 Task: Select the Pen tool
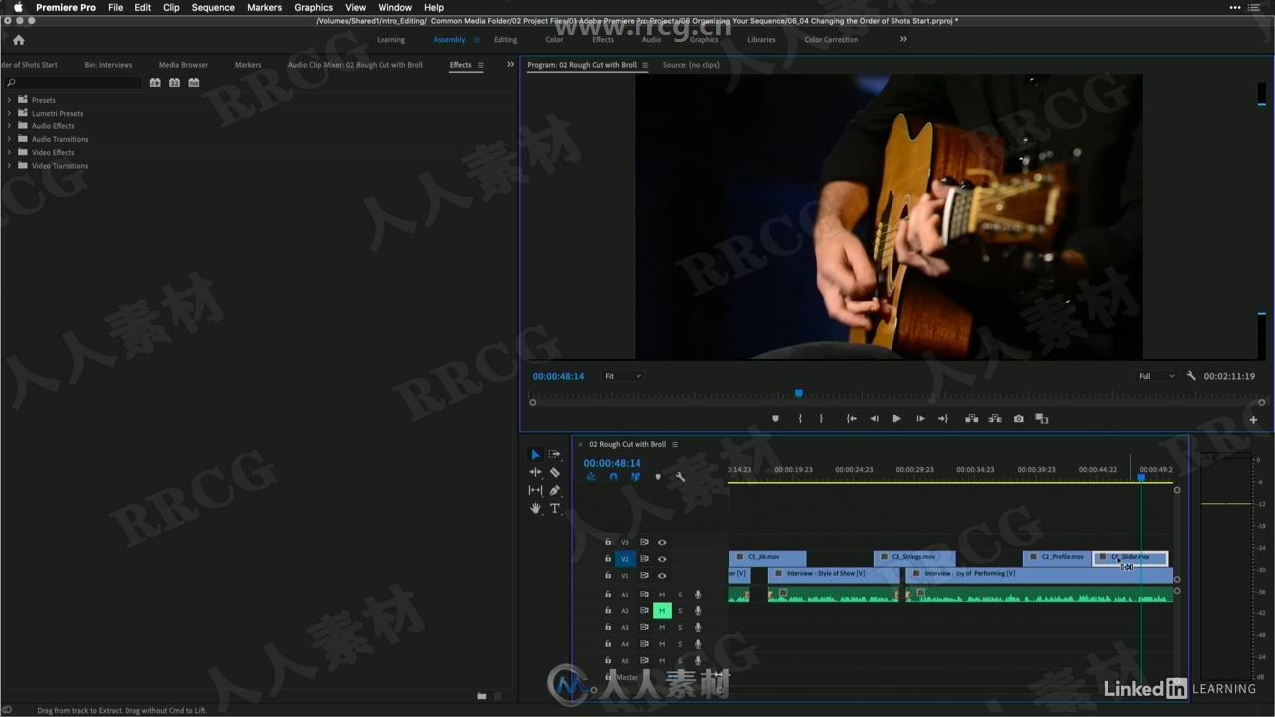(554, 490)
